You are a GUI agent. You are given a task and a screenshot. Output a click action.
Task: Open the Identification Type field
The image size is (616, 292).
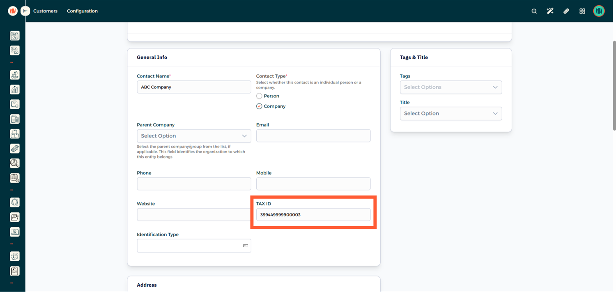point(194,246)
